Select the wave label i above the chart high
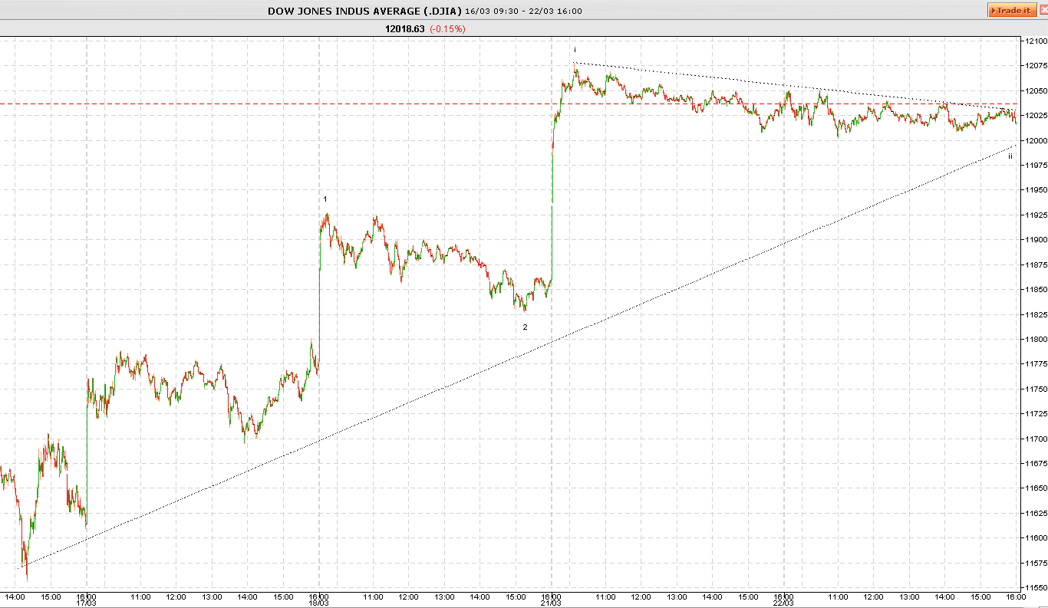This screenshot has width=1048, height=608. click(x=575, y=49)
